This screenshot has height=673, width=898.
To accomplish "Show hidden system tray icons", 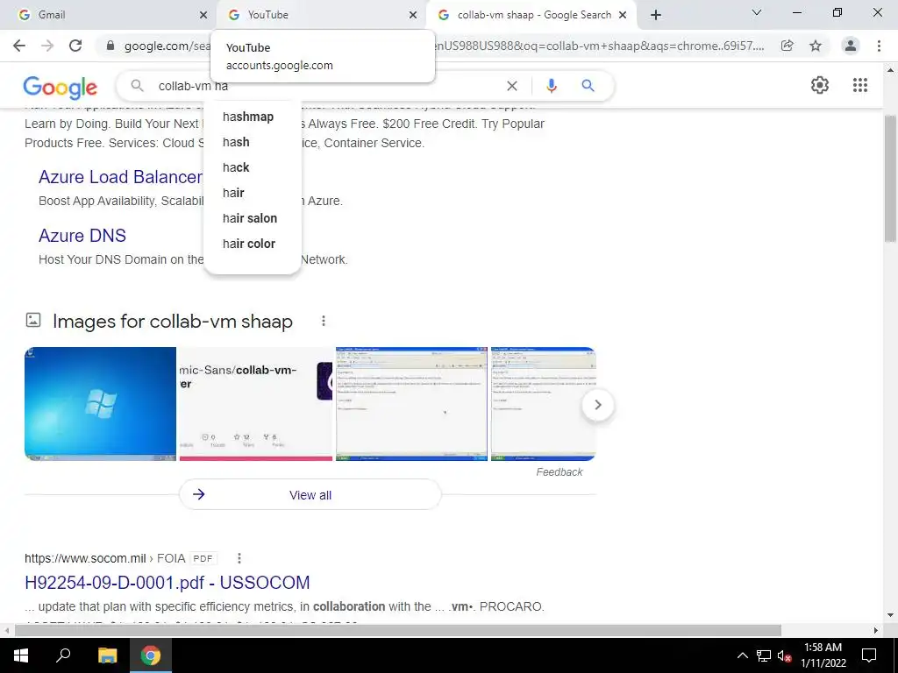I will click(742, 655).
